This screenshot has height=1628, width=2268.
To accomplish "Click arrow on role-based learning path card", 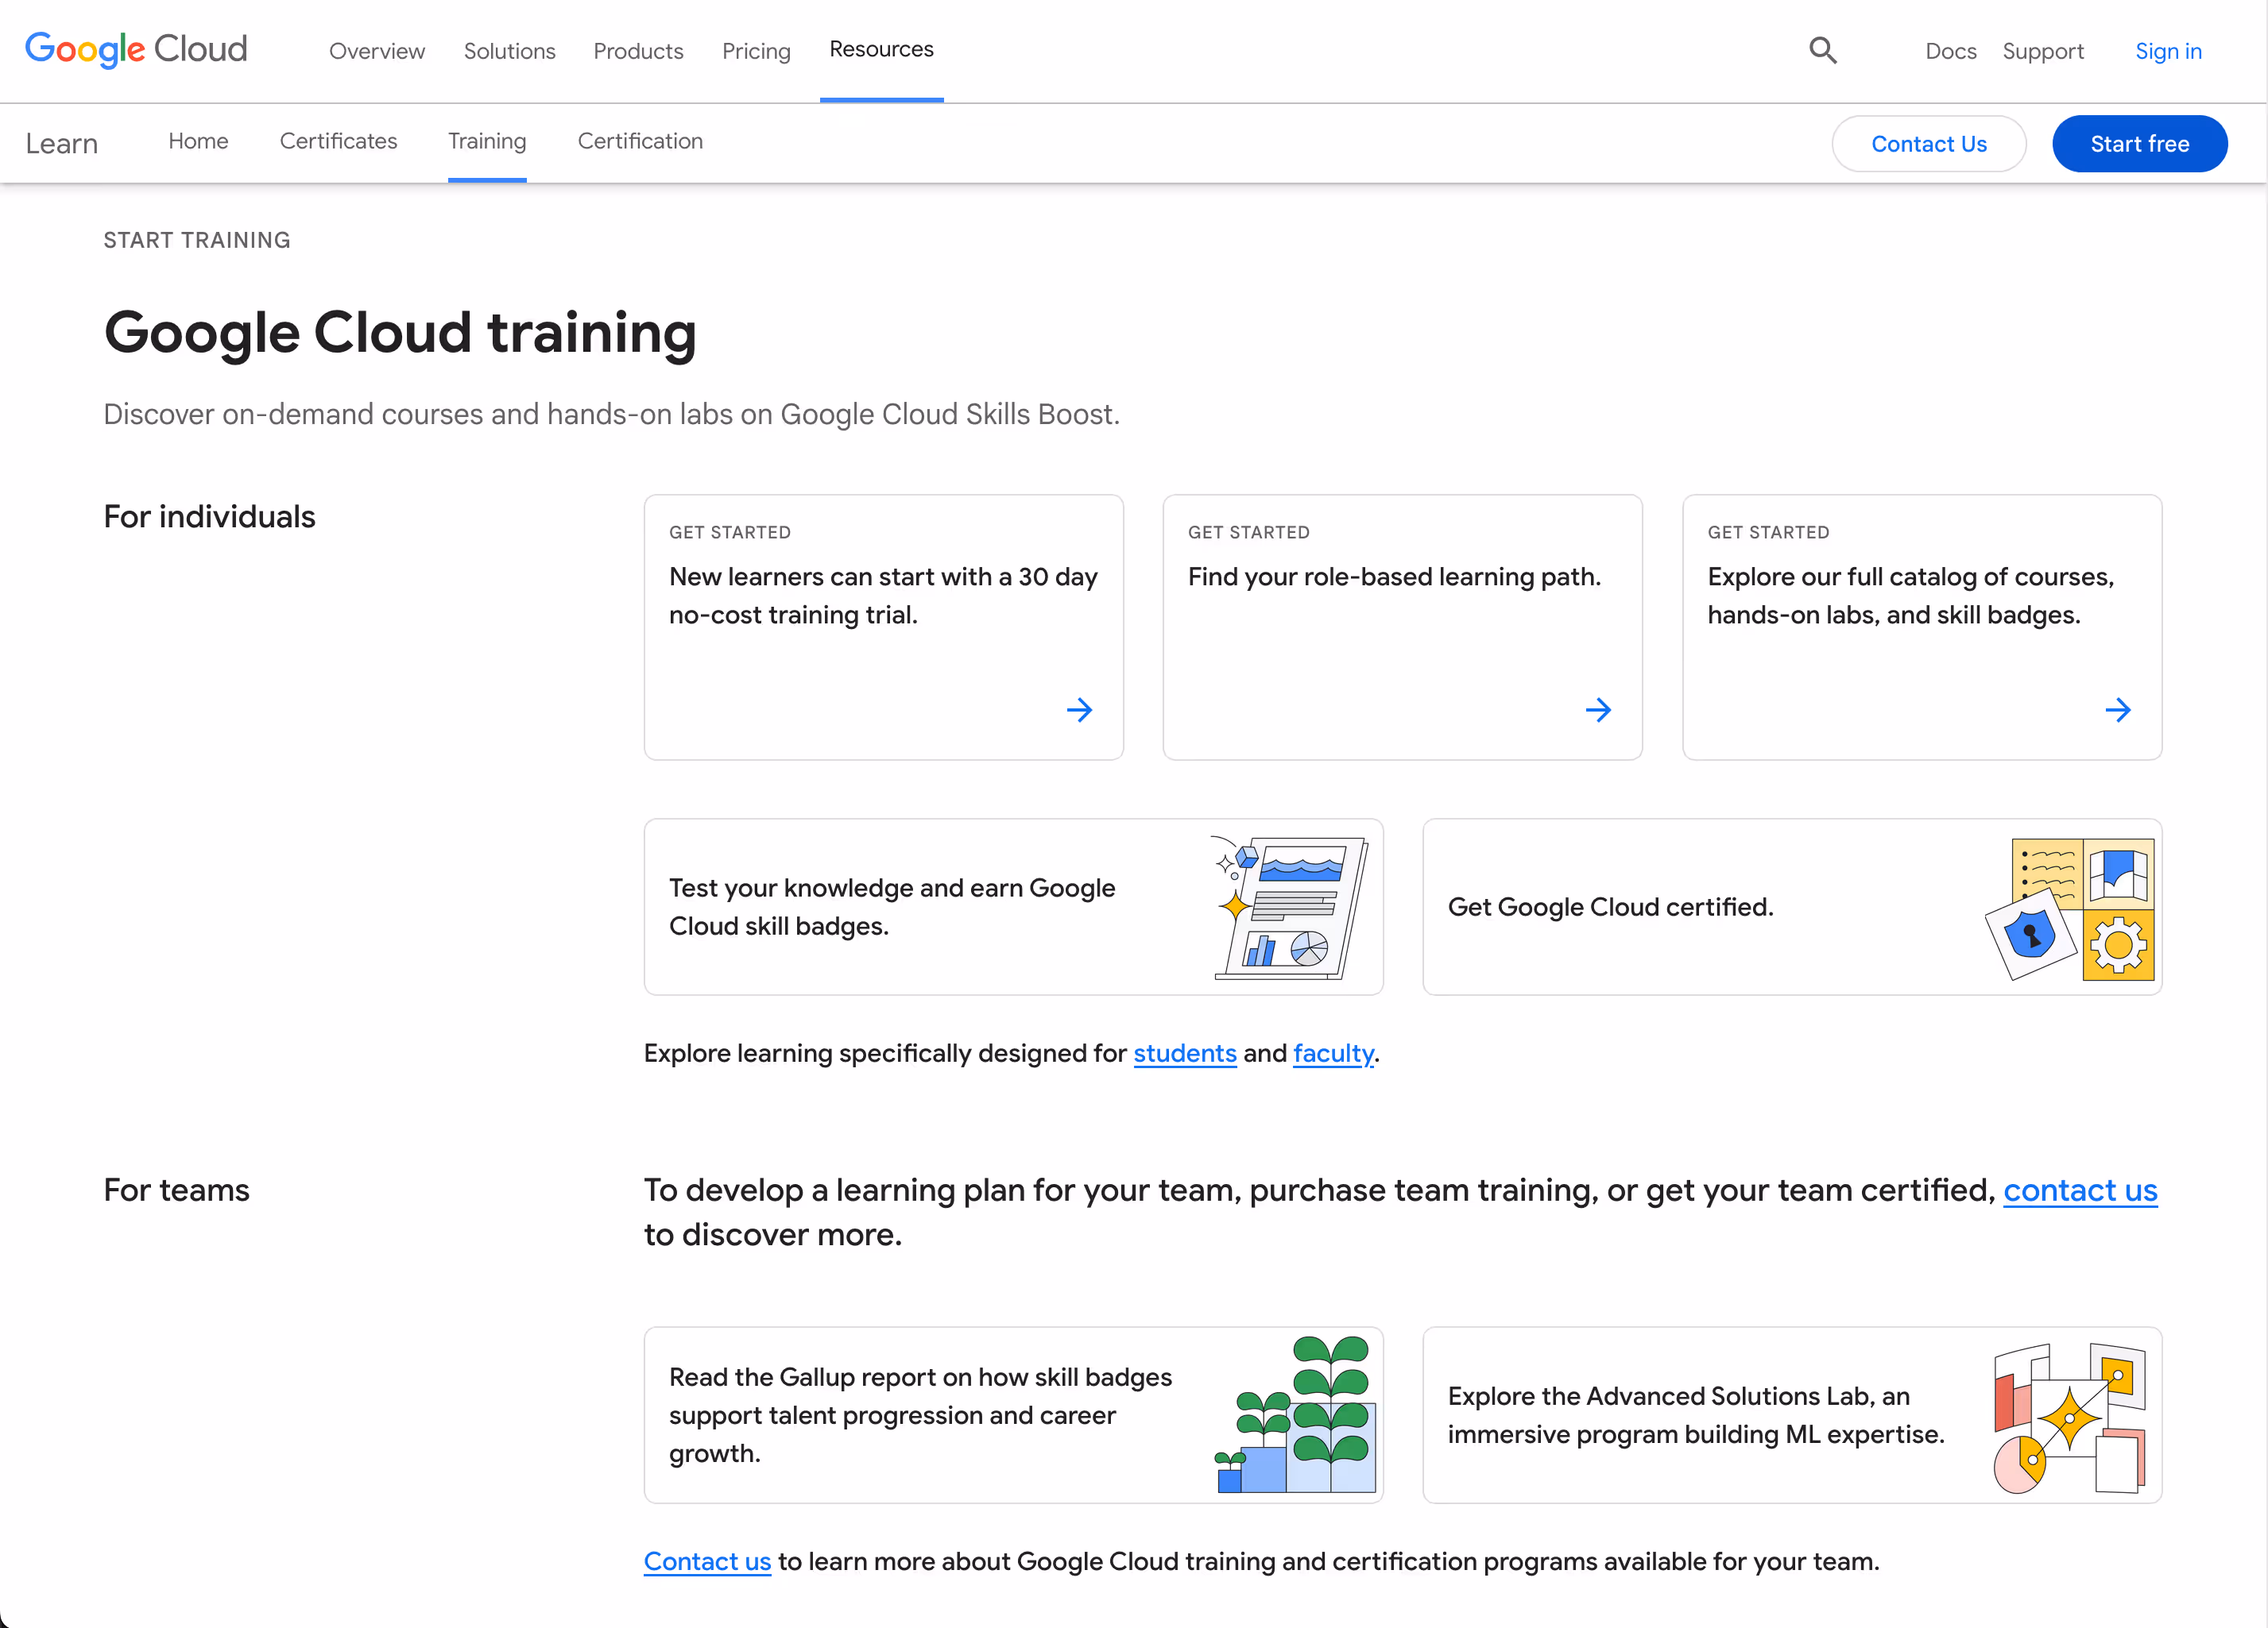I will click(1598, 709).
